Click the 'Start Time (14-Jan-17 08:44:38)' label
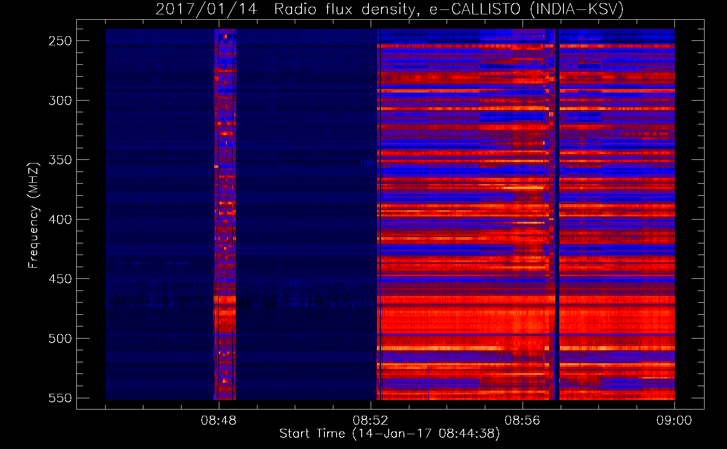 [x=390, y=434]
